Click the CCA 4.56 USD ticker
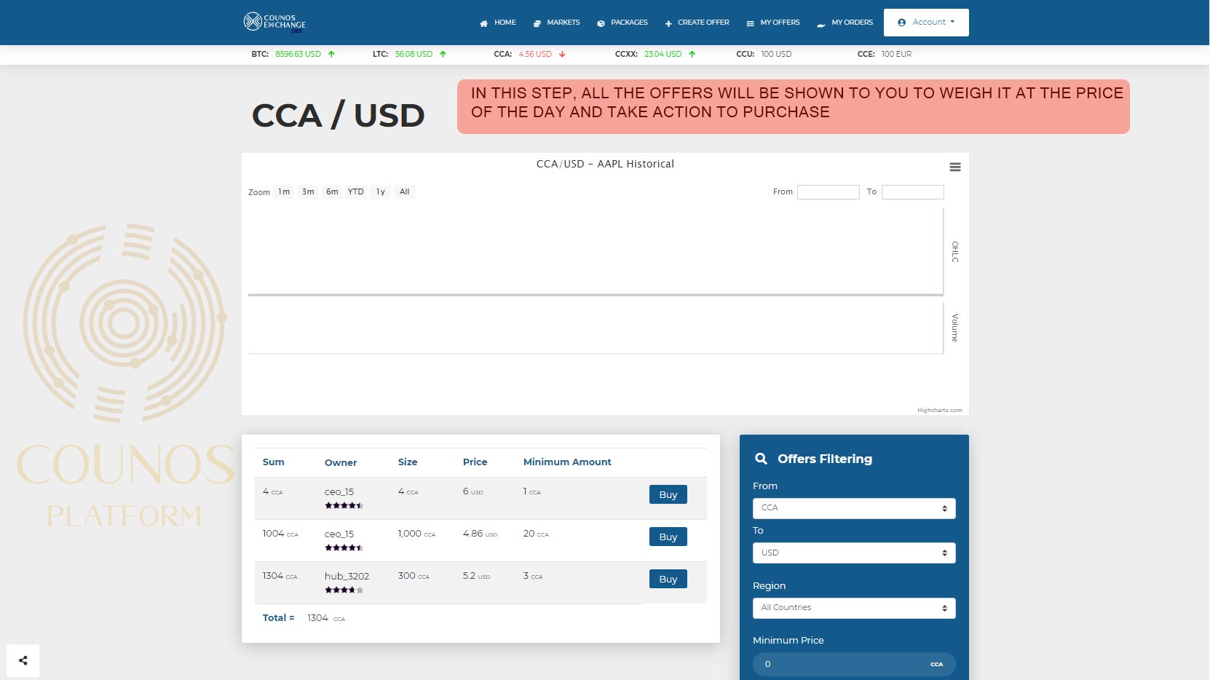This screenshot has height=680, width=1210. click(529, 54)
